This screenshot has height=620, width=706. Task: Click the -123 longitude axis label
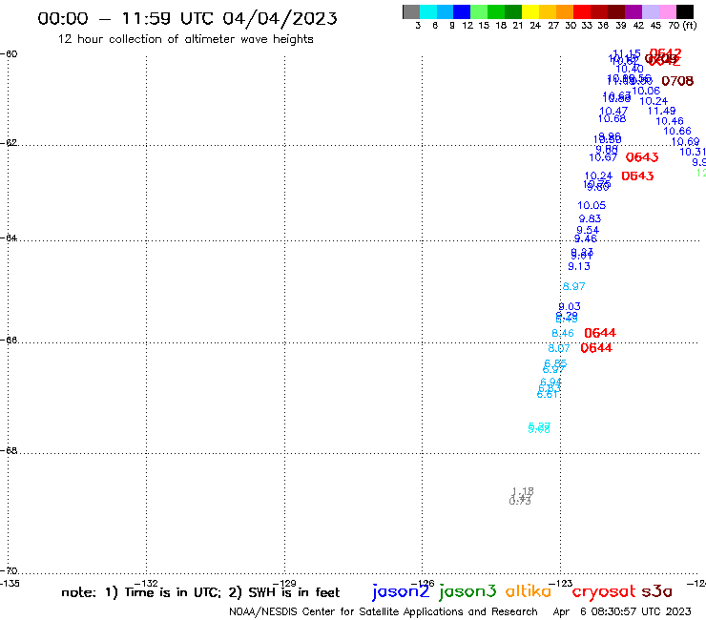coord(561,584)
